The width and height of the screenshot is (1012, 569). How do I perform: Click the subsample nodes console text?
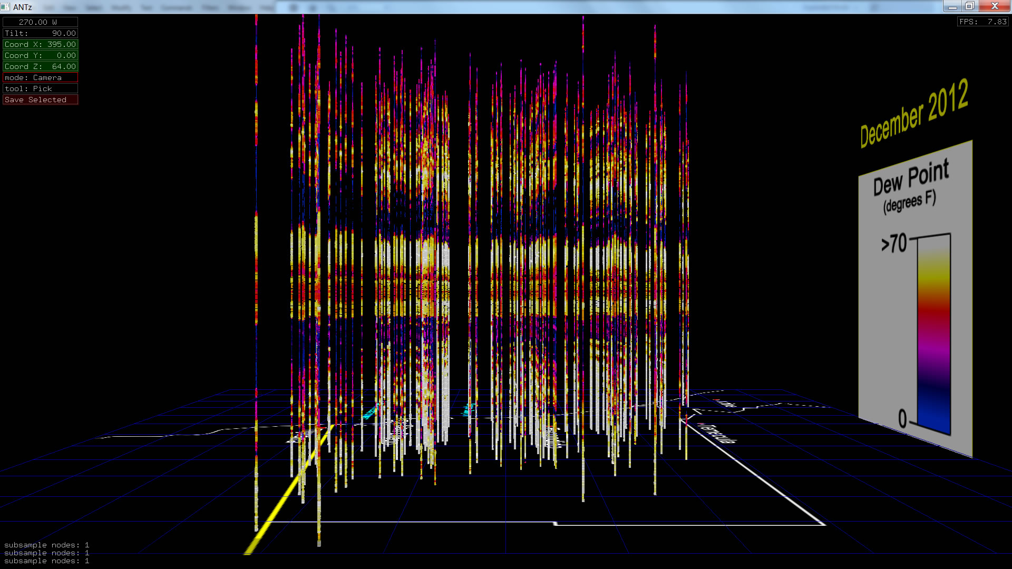(x=46, y=553)
